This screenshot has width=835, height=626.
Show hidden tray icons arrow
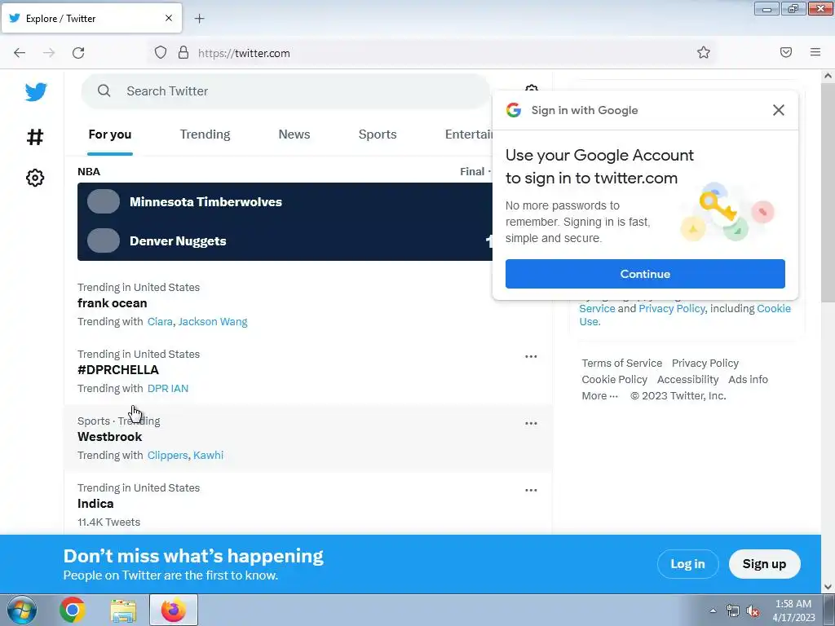[713, 611]
